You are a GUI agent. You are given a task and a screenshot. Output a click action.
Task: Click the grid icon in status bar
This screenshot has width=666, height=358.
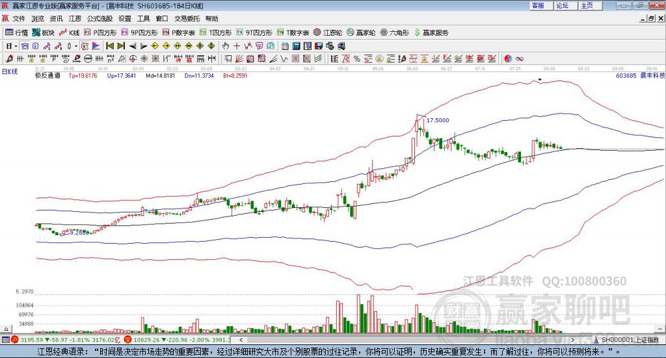(5, 340)
